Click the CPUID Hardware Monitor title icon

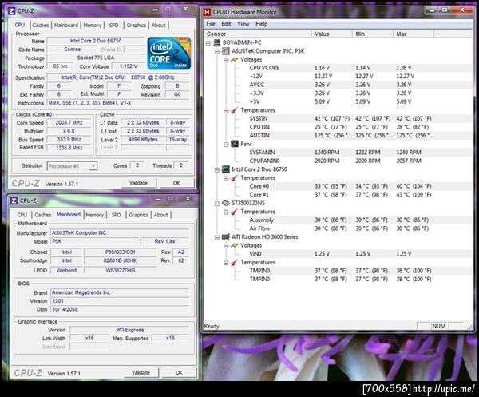pos(207,12)
